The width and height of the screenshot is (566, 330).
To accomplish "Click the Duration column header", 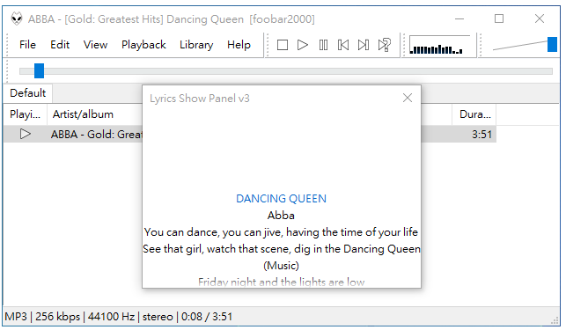I will (x=474, y=114).
